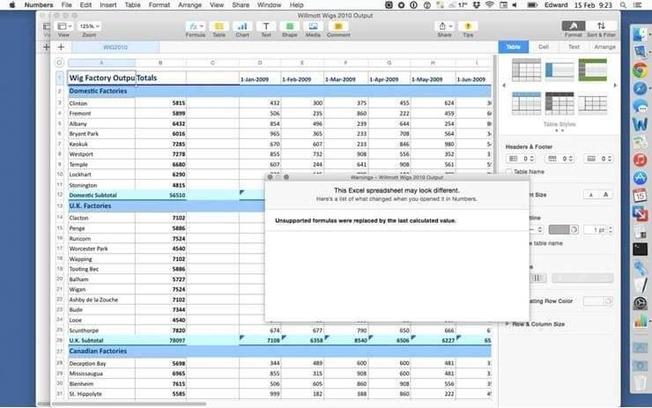Click the Chart toolbar icon
This screenshot has height=408, width=652.
pos(242,27)
